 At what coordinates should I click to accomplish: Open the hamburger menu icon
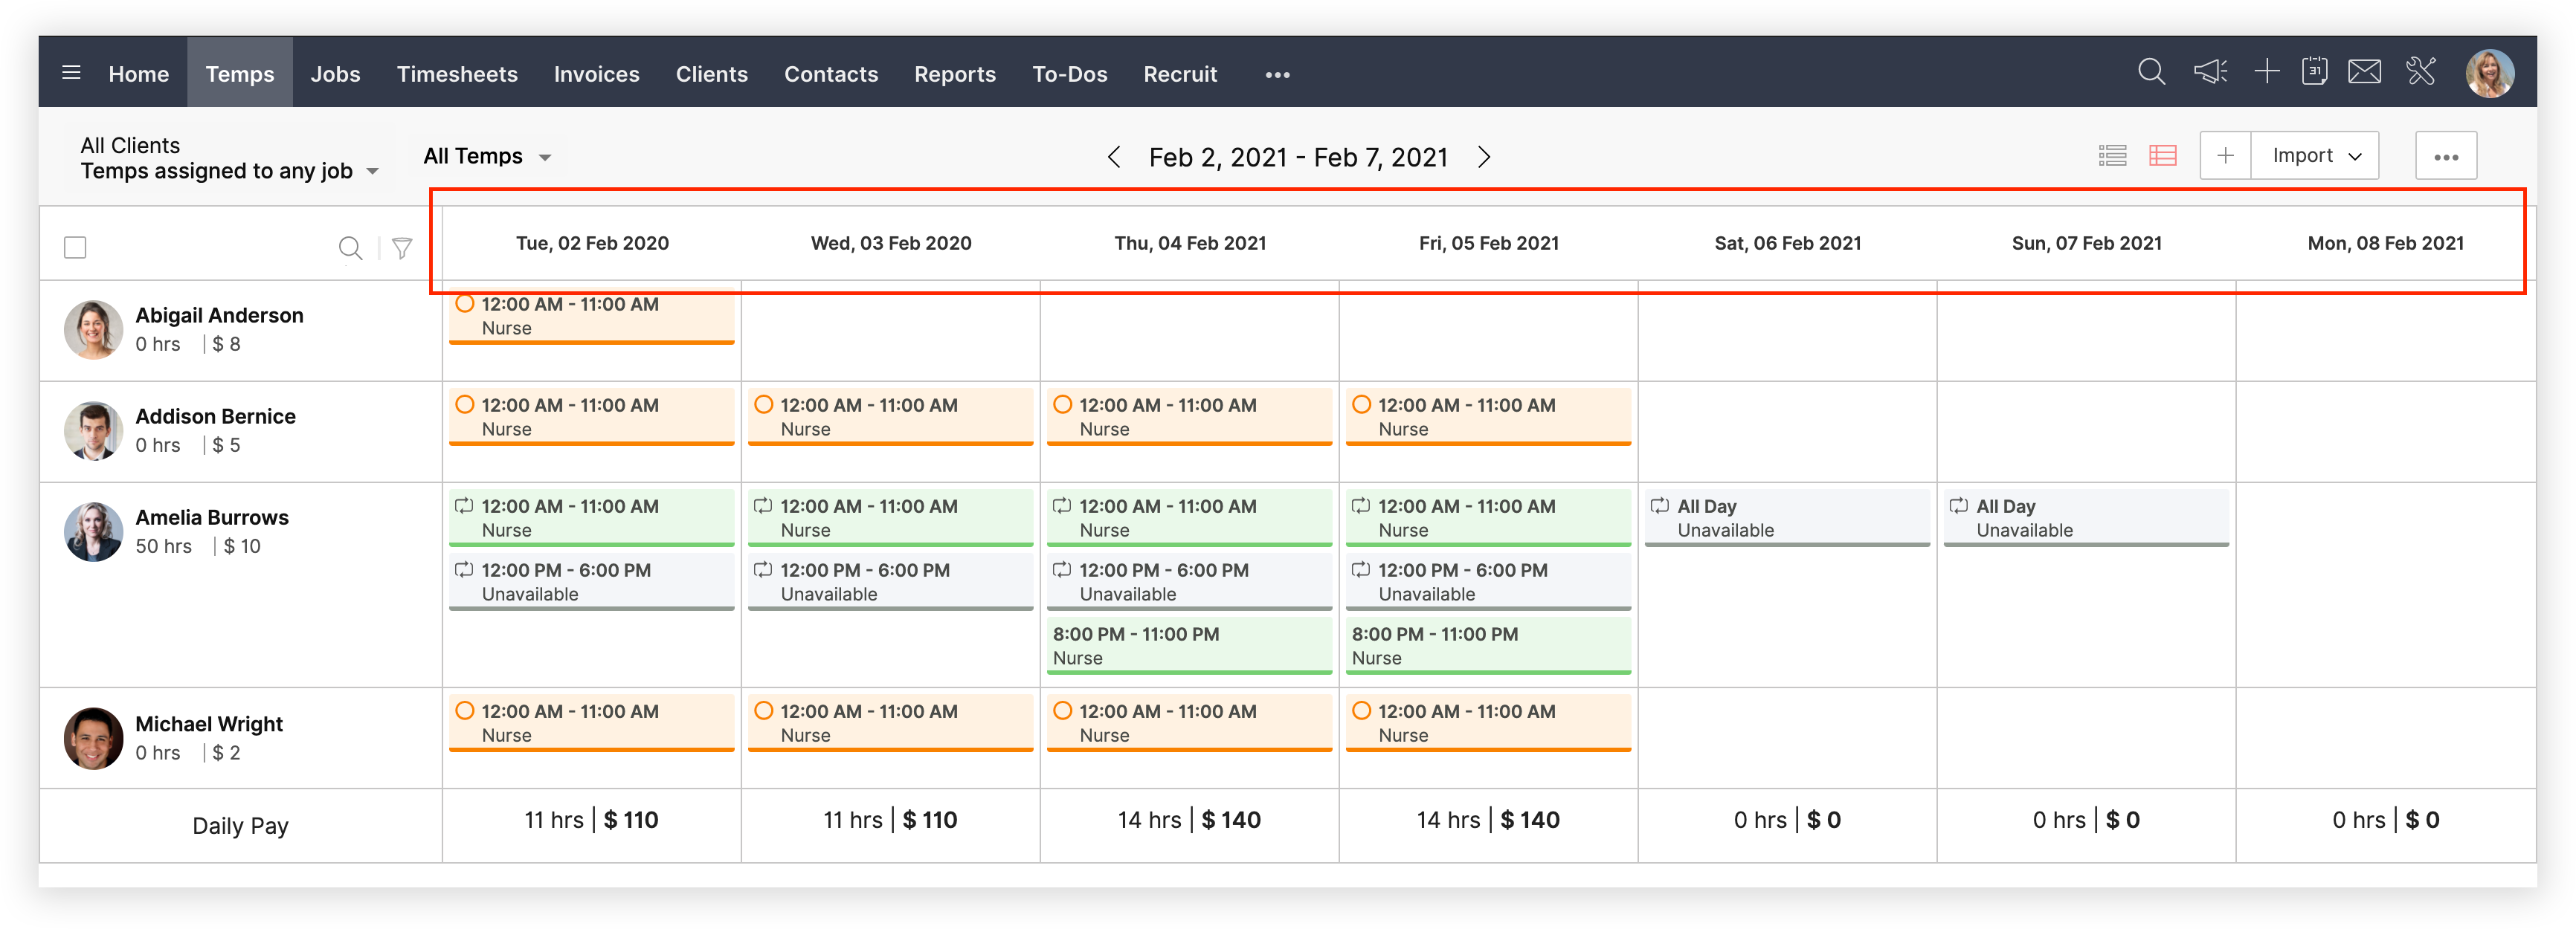point(71,73)
